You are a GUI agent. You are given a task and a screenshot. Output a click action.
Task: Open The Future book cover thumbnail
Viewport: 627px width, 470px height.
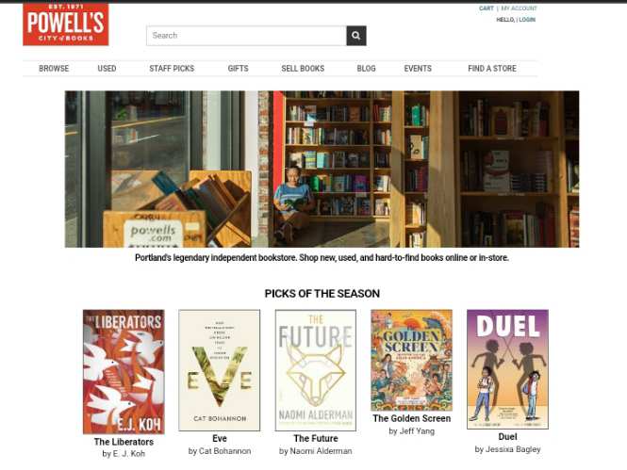pos(316,370)
